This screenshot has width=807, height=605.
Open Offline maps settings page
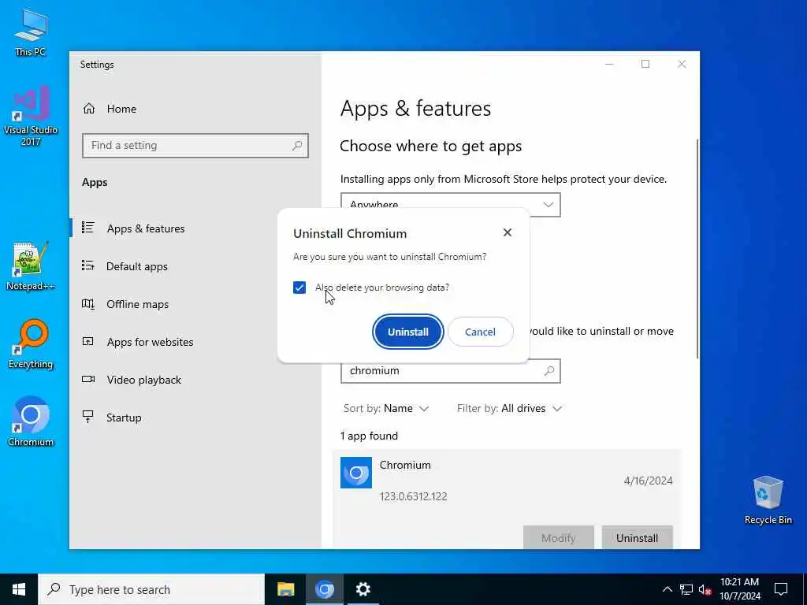(137, 304)
